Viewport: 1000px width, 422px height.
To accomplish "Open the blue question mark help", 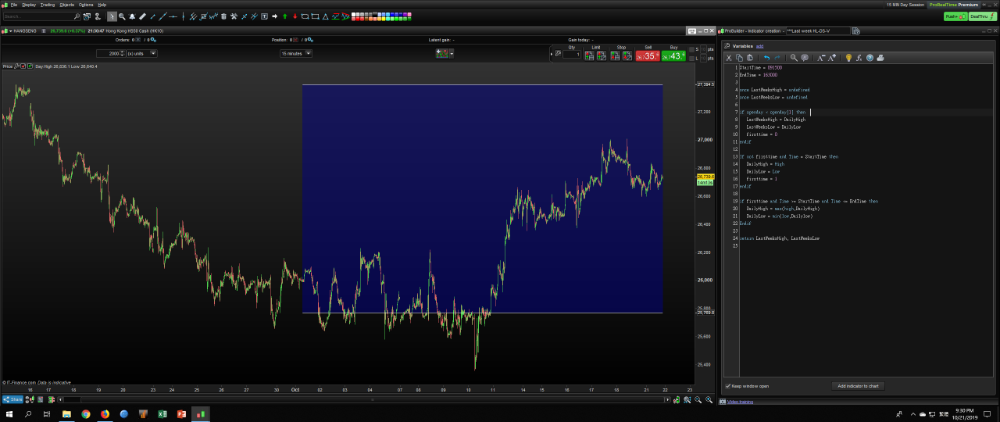I will click(870, 58).
